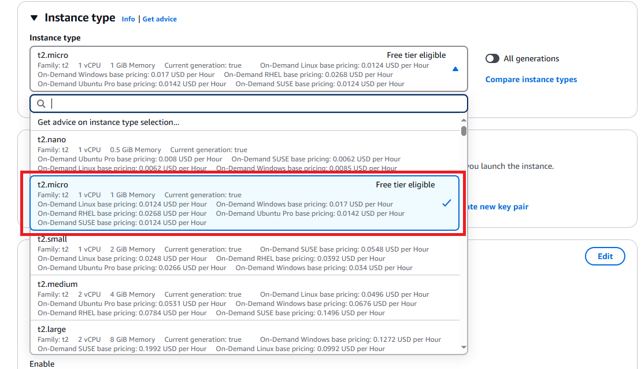
Task: Click the scrollbar down arrow in list
Action: click(464, 348)
